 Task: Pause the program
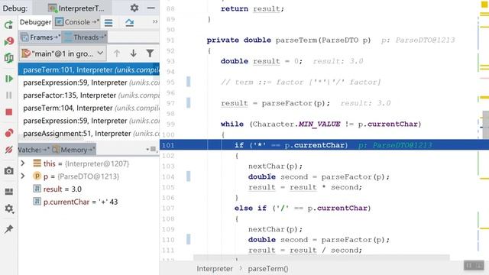(8, 95)
